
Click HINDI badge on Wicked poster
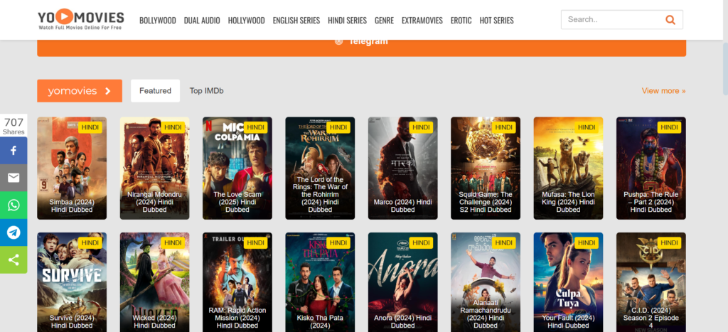pos(173,243)
